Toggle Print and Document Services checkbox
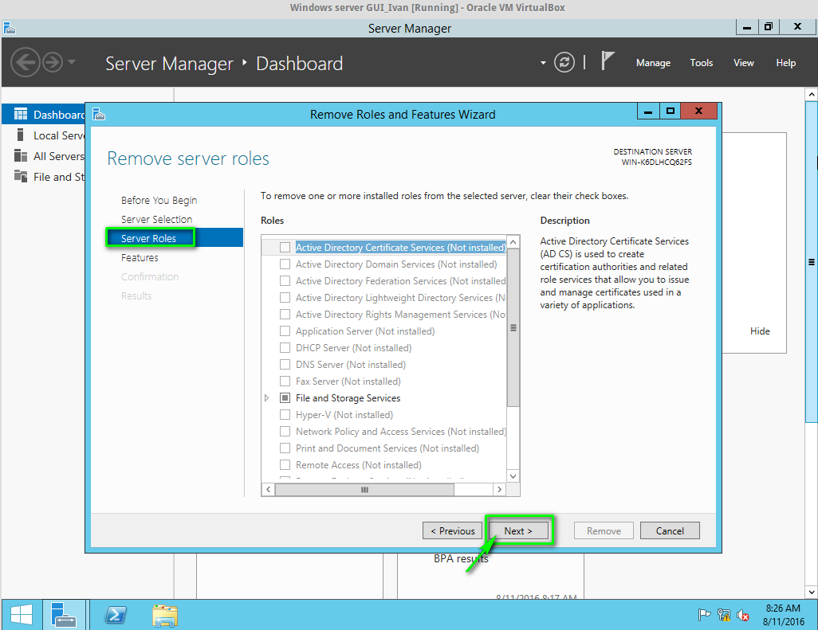Image resolution: width=818 pixels, height=630 pixels. pyautogui.click(x=285, y=448)
